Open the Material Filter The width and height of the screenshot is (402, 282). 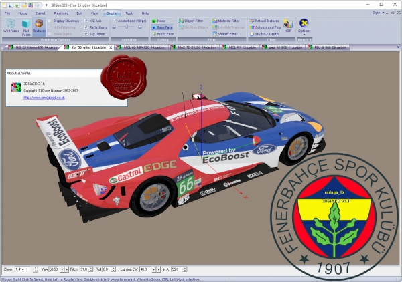[226, 21]
